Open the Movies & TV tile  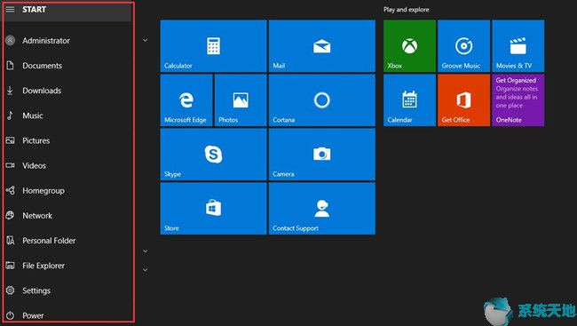point(518,46)
